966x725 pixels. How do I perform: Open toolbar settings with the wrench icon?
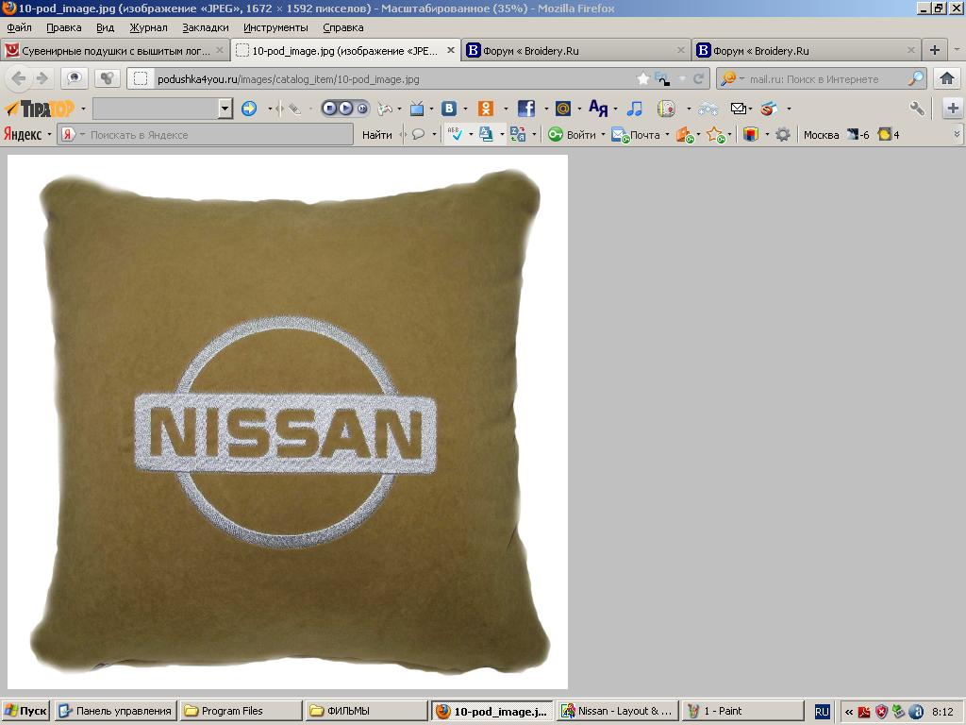point(917,109)
